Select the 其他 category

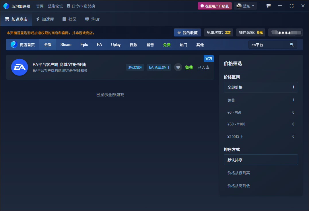click(x=200, y=45)
